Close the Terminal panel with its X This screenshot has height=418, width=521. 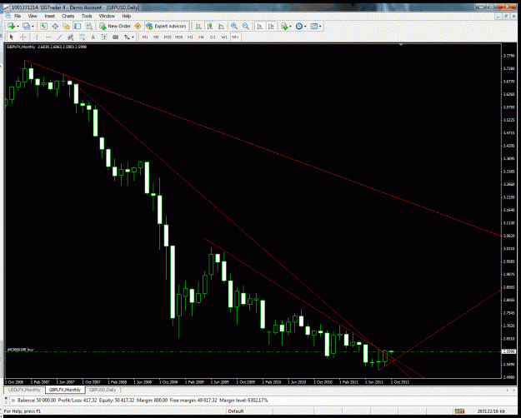click(x=6, y=396)
